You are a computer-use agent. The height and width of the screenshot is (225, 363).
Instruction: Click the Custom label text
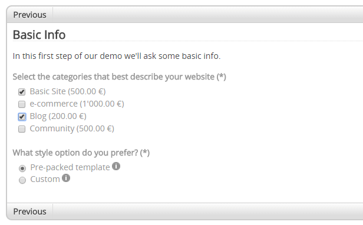point(45,179)
